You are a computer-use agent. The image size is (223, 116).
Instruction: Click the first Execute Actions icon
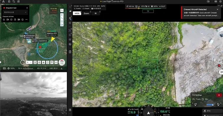pos(4,19)
